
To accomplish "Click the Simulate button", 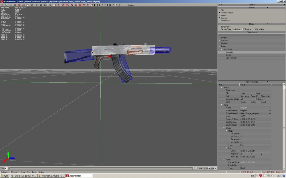I will pyautogui.click(x=131, y=5).
